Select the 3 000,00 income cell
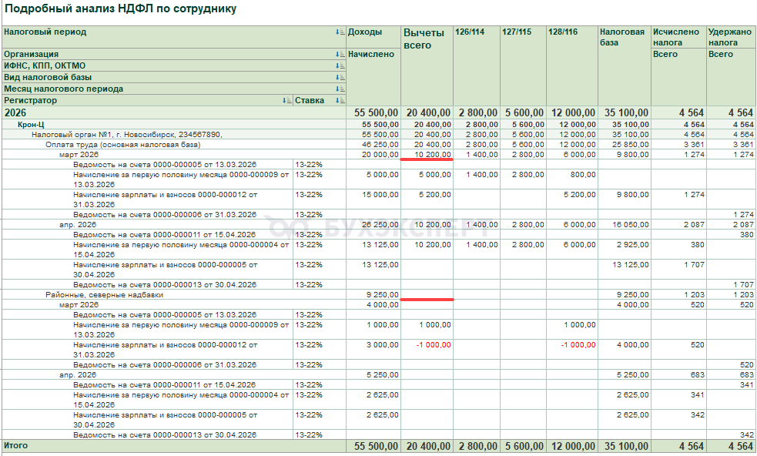The height and width of the screenshot is (456, 757). tap(373, 350)
